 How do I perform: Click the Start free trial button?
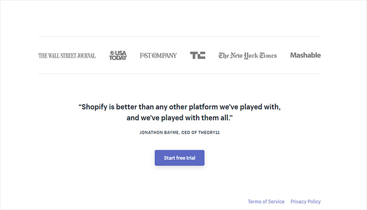tap(179, 158)
